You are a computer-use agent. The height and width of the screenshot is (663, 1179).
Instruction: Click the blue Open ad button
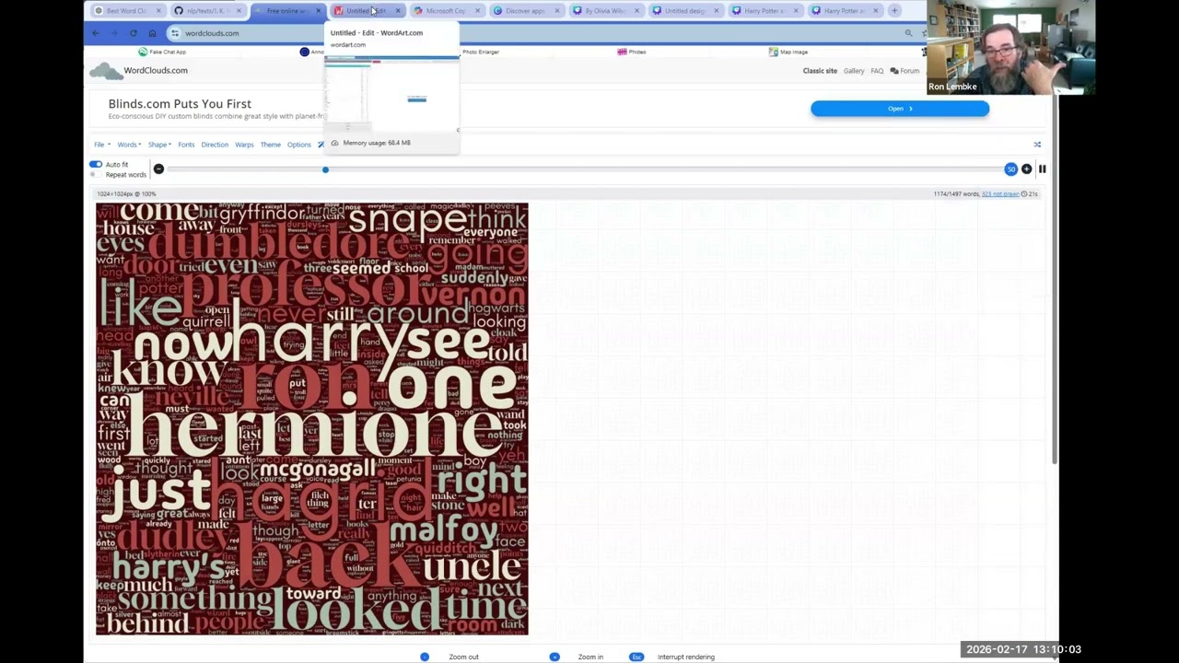pos(900,109)
